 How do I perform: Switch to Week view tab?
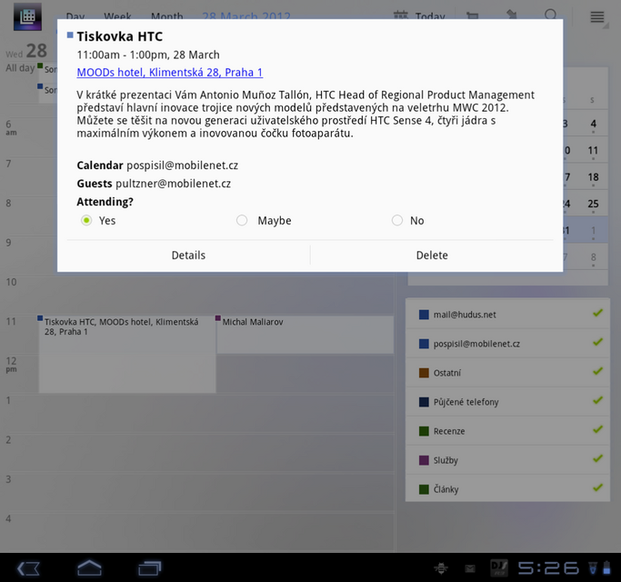[117, 16]
